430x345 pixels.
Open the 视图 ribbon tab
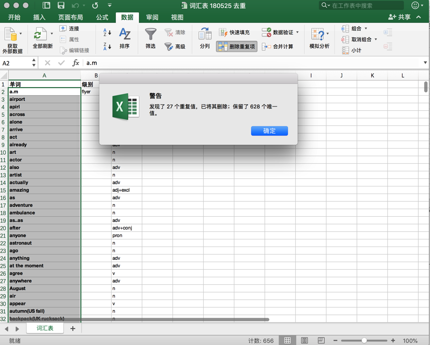point(177,18)
